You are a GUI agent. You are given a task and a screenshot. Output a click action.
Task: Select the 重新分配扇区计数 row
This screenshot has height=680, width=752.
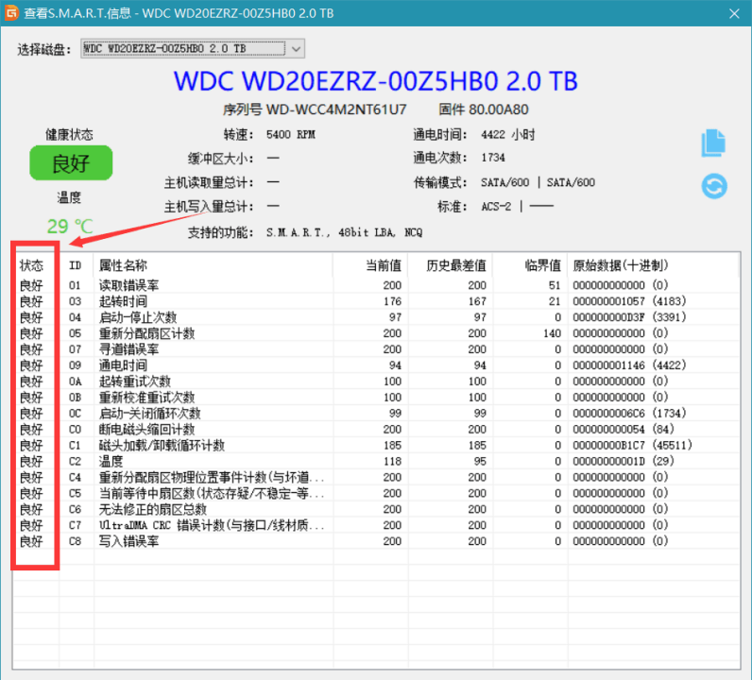tap(376, 333)
